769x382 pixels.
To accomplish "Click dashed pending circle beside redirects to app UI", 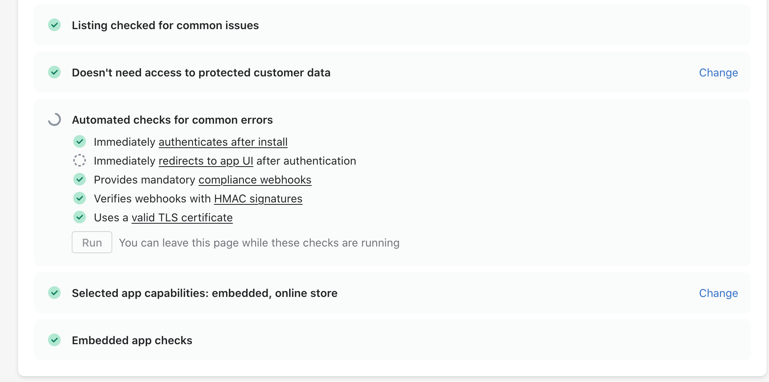I will pyautogui.click(x=80, y=161).
